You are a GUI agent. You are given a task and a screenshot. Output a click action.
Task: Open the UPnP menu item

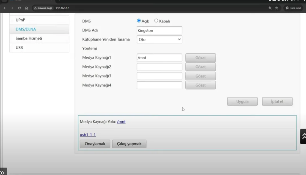[39, 20]
